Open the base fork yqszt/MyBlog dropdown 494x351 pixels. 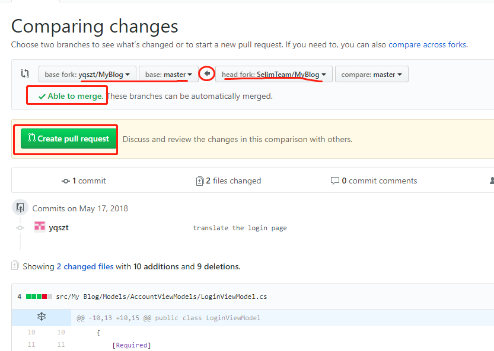click(x=87, y=73)
